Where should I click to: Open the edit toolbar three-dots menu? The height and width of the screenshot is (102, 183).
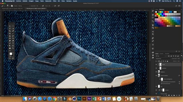[x=10, y=51]
